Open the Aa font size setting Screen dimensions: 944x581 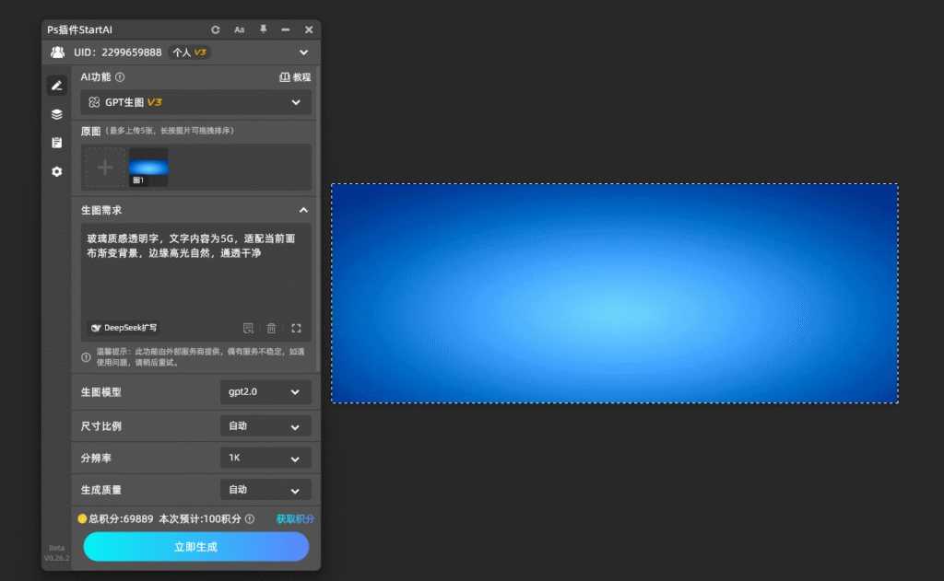point(240,29)
